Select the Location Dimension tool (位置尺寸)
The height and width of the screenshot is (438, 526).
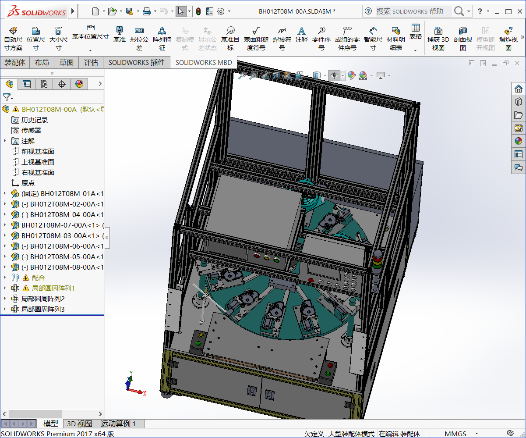pyautogui.click(x=36, y=39)
